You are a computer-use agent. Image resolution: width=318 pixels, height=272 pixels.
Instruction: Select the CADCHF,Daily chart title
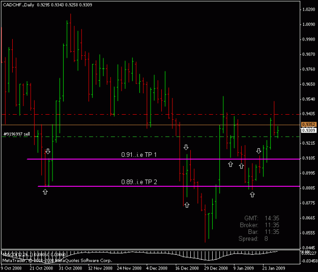pyautogui.click(x=18, y=5)
